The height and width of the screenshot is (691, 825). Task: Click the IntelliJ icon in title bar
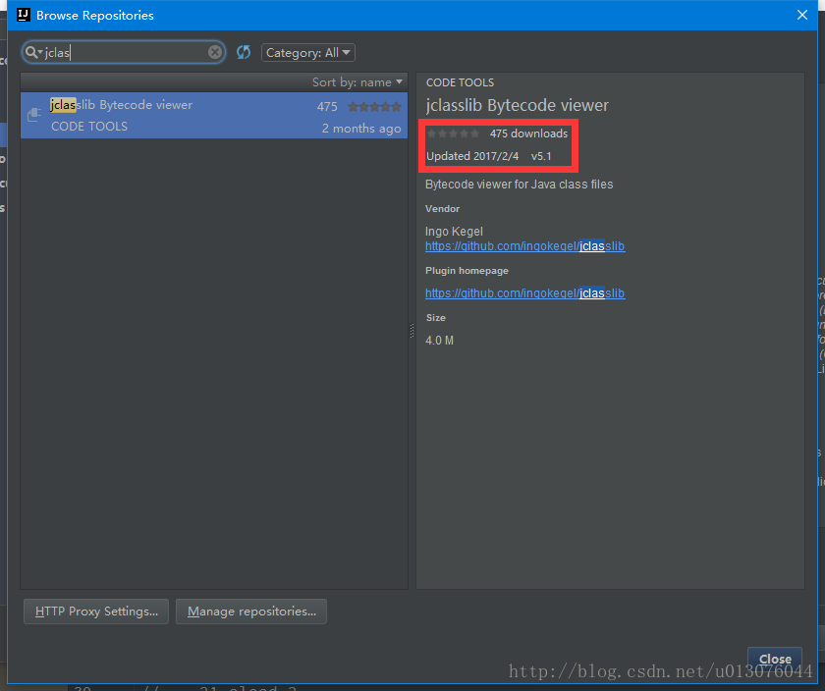[24, 15]
